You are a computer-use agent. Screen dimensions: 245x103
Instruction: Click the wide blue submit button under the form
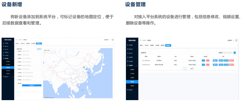tap(32, 85)
